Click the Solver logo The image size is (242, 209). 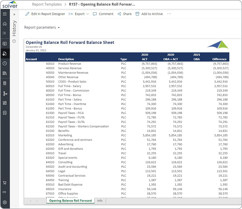[10, 4]
